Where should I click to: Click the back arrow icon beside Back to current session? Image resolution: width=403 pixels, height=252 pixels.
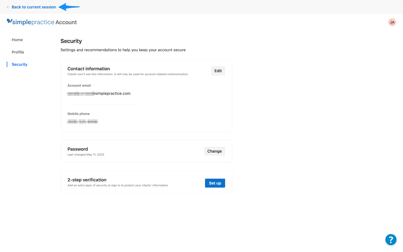pos(8,7)
